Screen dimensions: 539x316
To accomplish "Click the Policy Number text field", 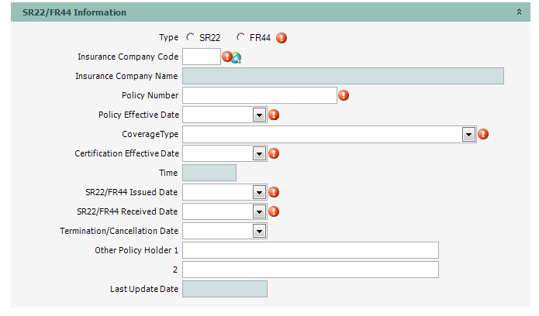I will [x=259, y=95].
